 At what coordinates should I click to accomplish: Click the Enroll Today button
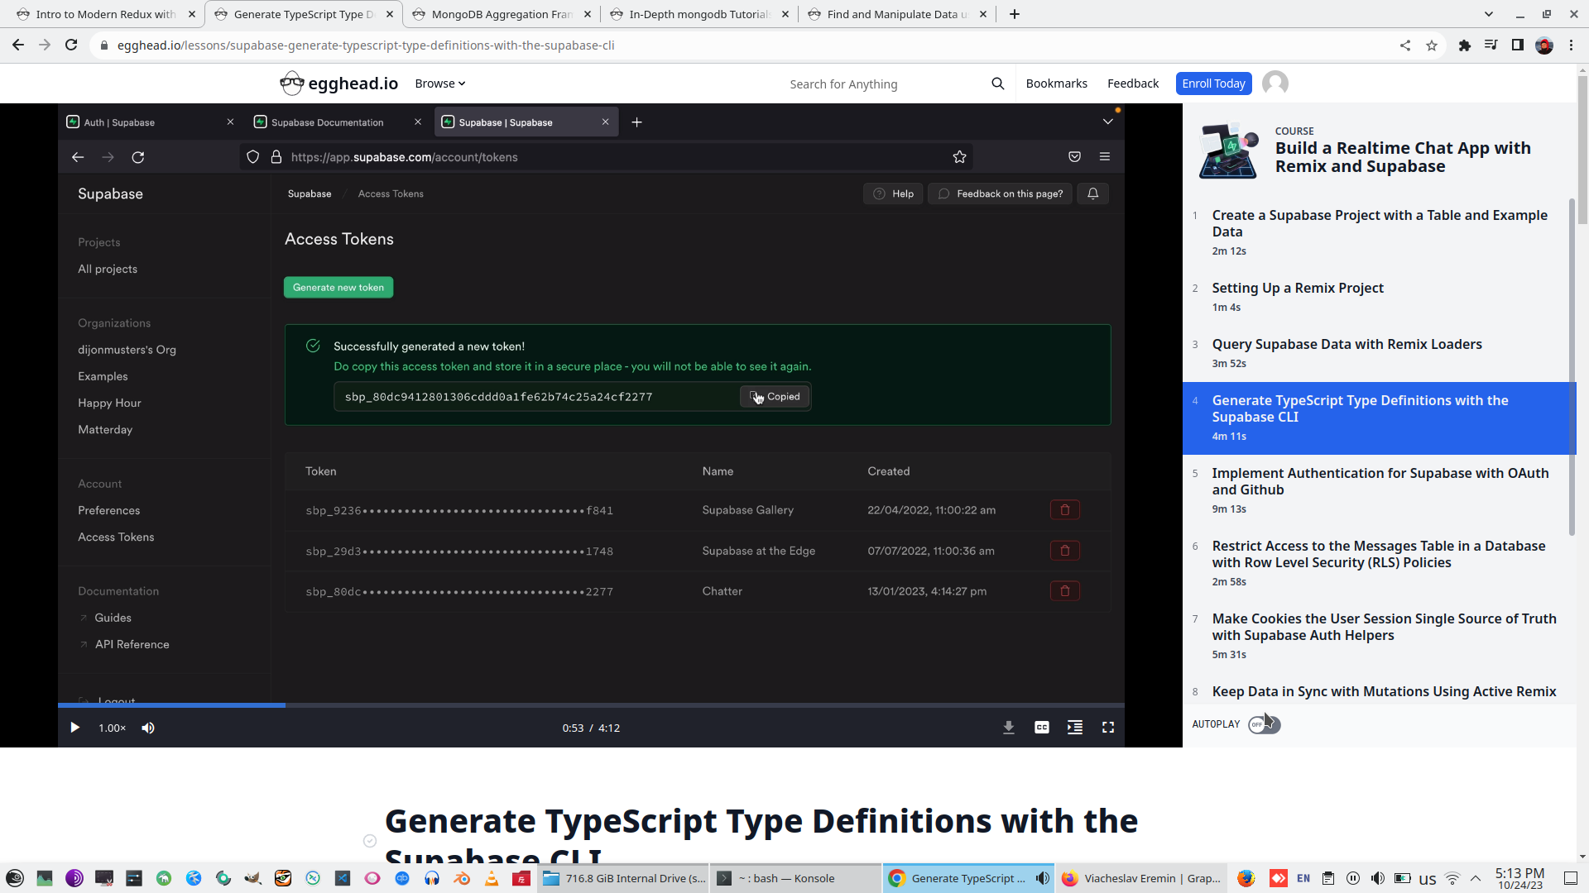click(x=1213, y=84)
